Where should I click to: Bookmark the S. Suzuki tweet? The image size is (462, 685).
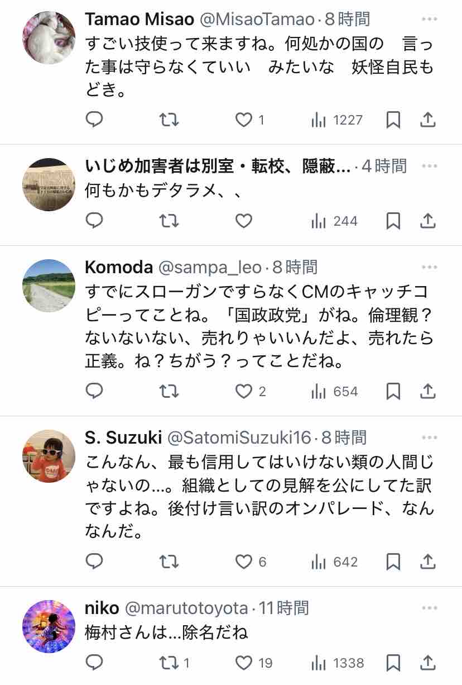pyautogui.click(x=393, y=561)
